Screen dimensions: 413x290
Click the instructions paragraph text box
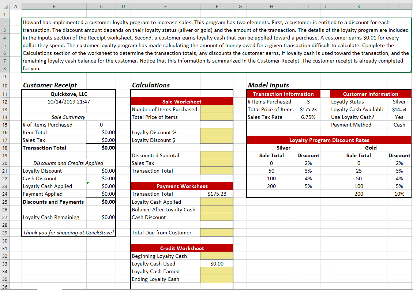coord(217,45)
